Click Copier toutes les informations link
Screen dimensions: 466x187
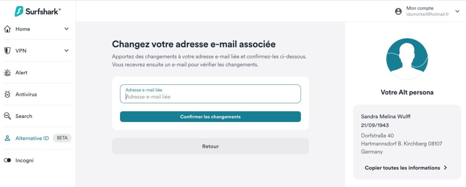(406, 168)
